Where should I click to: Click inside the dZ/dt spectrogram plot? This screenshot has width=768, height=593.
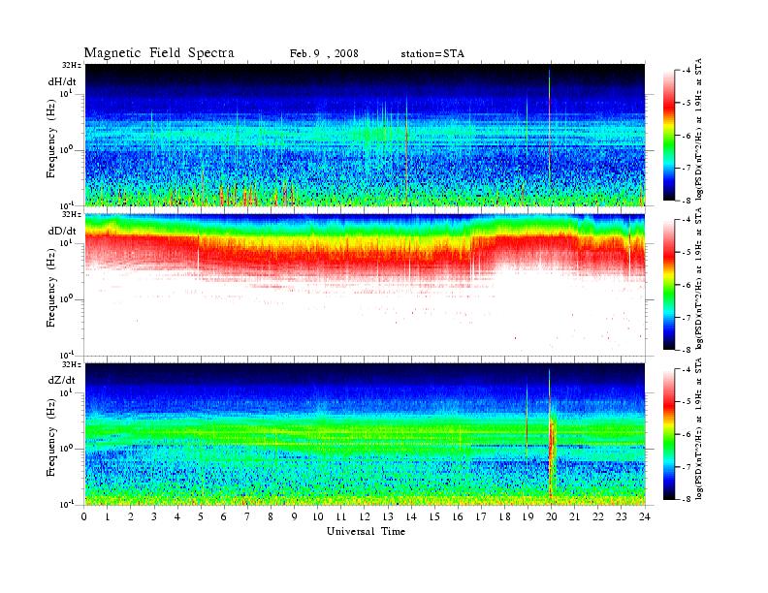tap(365, 434)
